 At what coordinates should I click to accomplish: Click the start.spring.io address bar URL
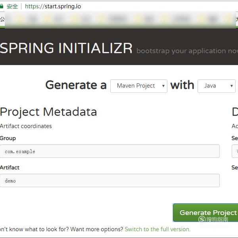tap(53, 6)
